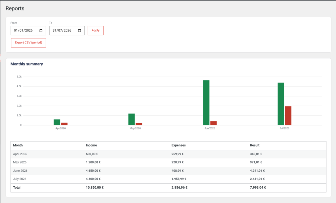Click total income 10.850,00 €
The height and width of the screenshot is (203, 336).
tap(94, 187)
